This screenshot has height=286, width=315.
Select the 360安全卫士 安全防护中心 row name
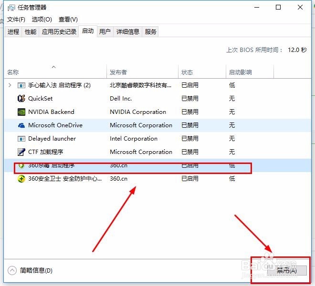point(65,179)
